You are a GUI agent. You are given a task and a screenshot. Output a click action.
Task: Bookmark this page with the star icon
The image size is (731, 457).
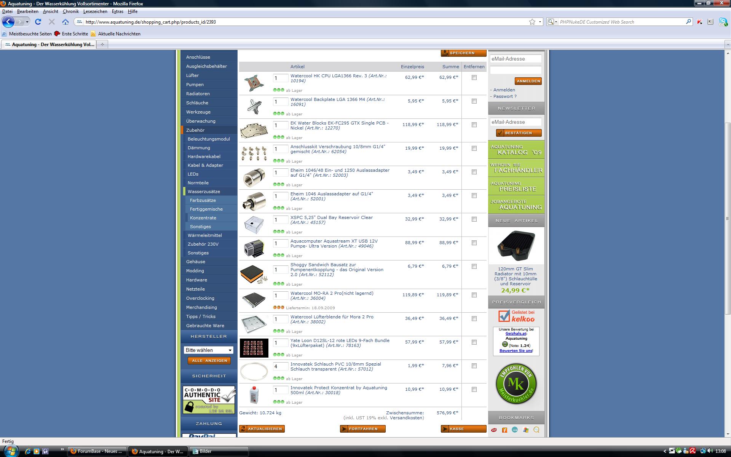(x=532, y=22)
